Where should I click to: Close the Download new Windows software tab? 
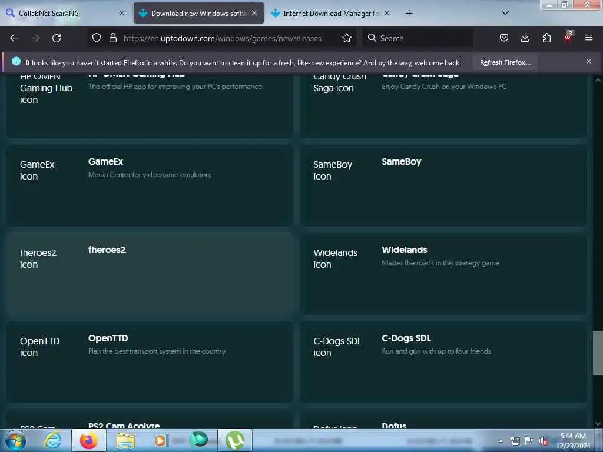click(254, 13)
